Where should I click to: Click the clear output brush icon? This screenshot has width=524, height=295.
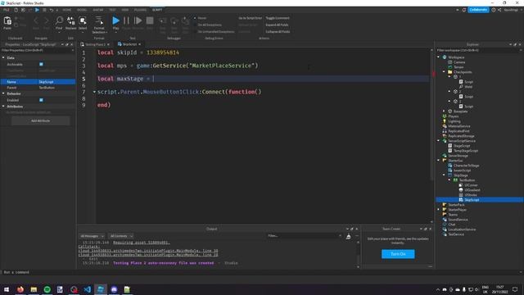(348, 237)
